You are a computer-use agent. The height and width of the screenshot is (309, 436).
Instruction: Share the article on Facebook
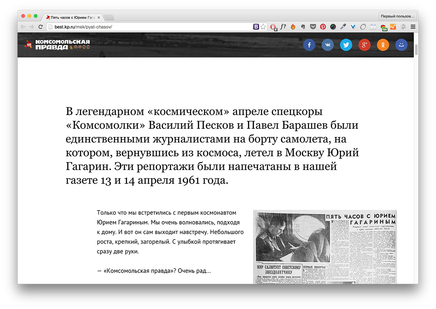click(309, 45)
